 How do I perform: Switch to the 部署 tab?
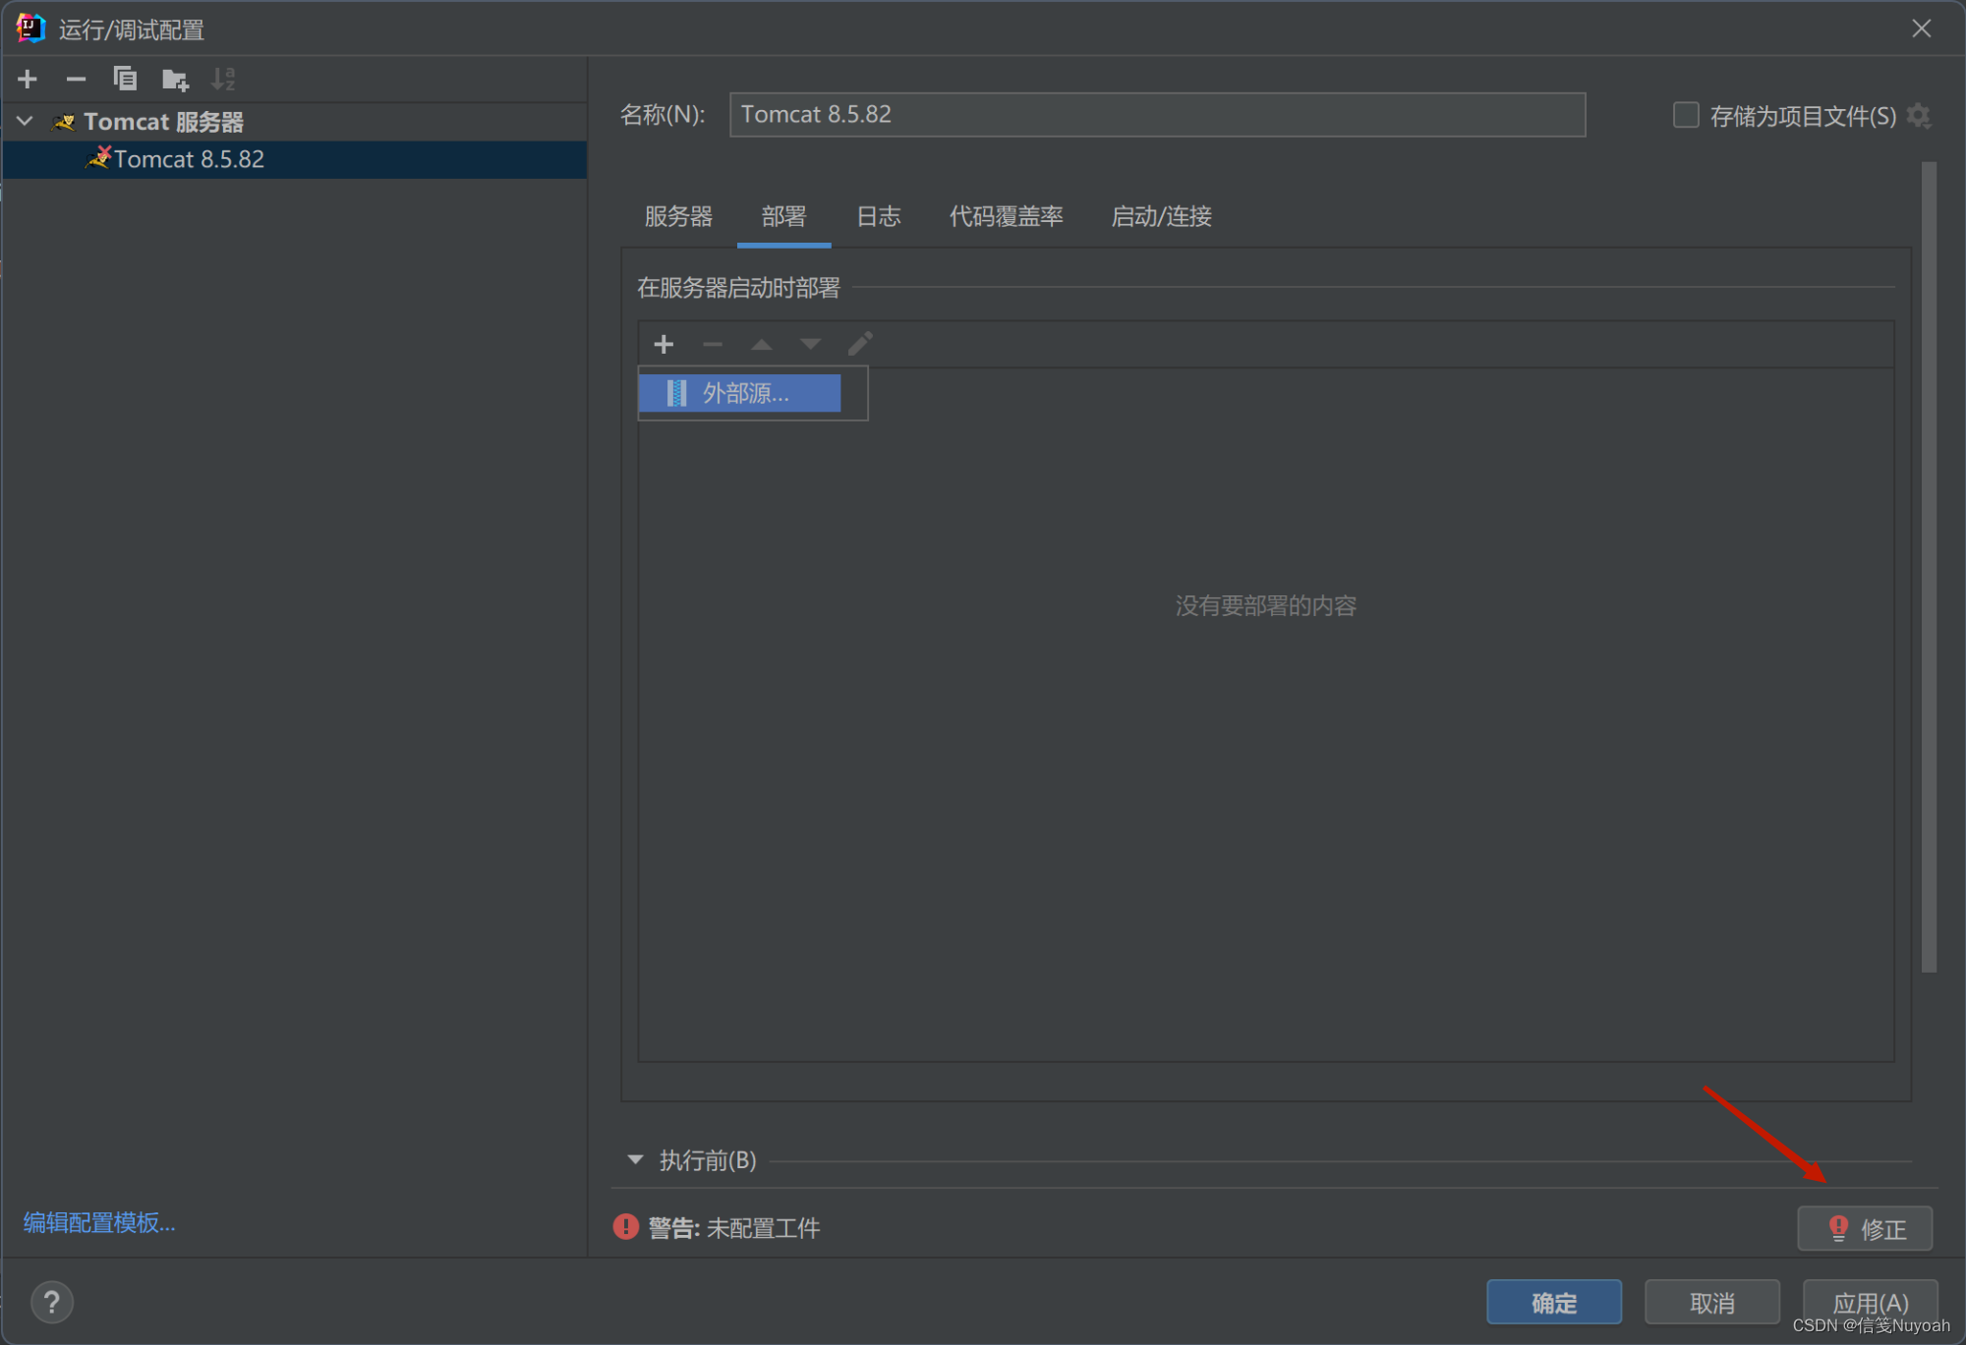783,216
